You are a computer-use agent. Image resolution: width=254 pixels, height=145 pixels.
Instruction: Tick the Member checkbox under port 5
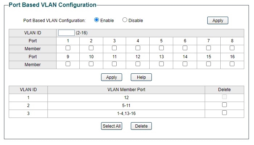pos(161,48)
